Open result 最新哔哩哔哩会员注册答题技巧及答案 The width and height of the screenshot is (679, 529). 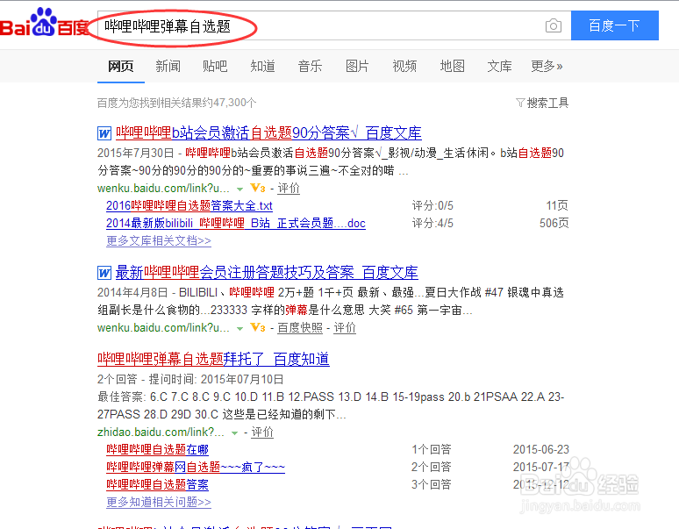tap(267, 272)
